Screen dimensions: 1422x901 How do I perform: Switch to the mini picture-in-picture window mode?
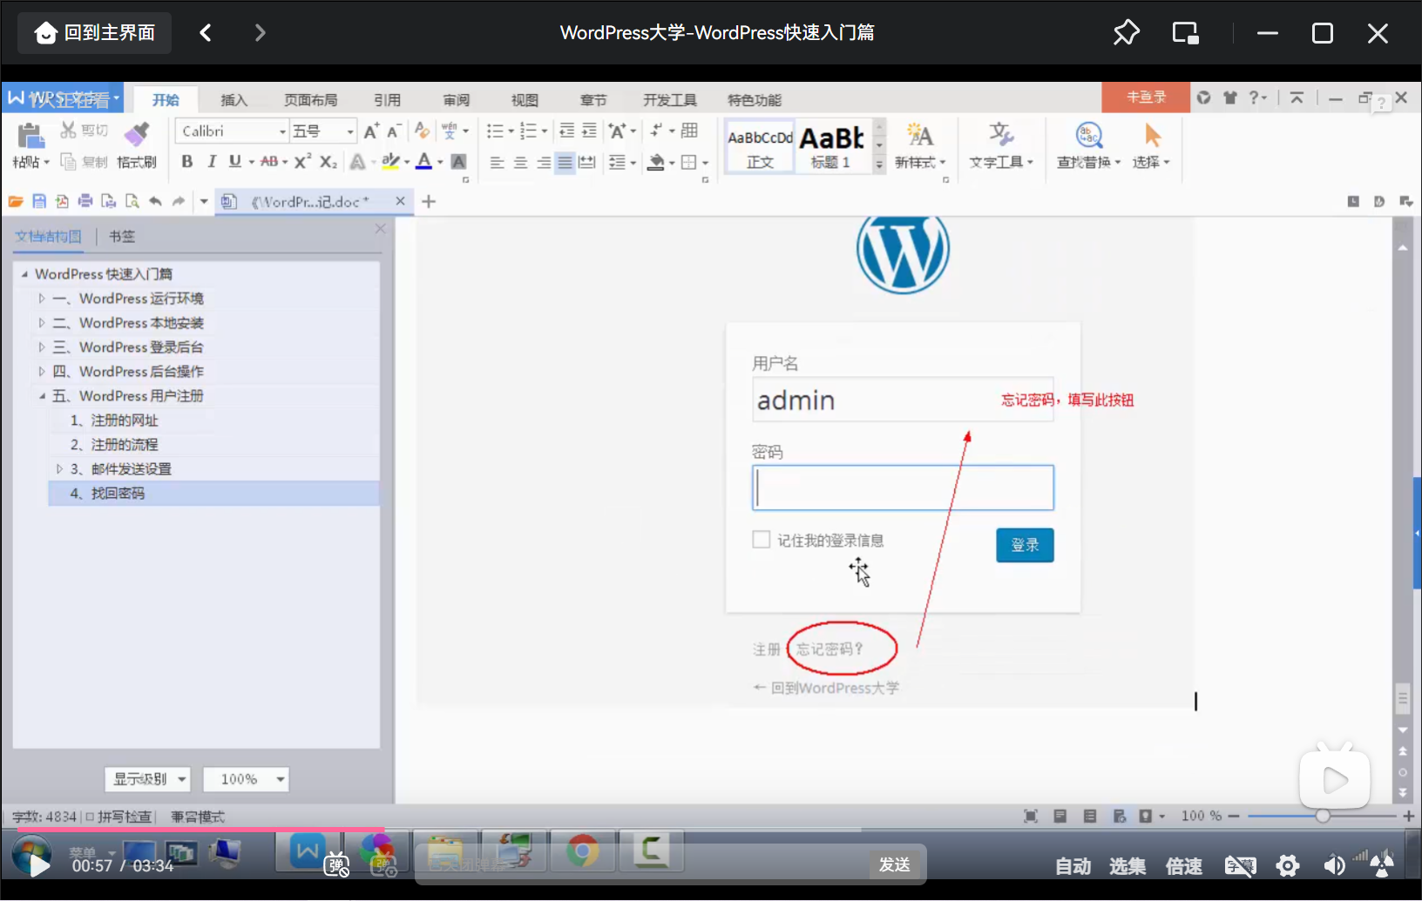[1185, 33]
